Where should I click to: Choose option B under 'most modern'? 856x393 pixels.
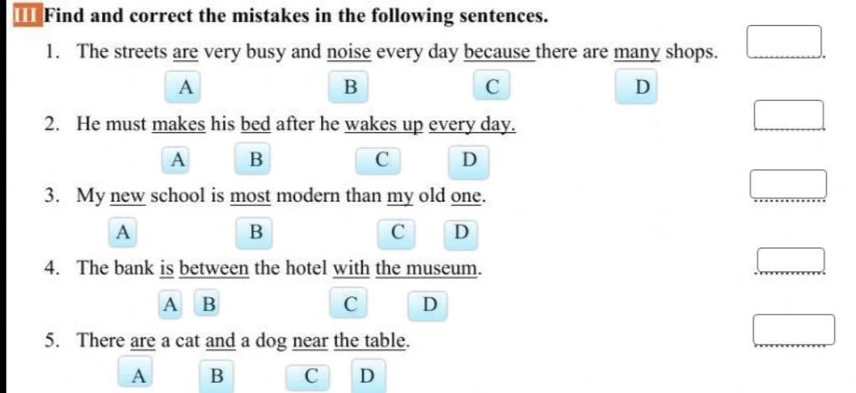256,231
